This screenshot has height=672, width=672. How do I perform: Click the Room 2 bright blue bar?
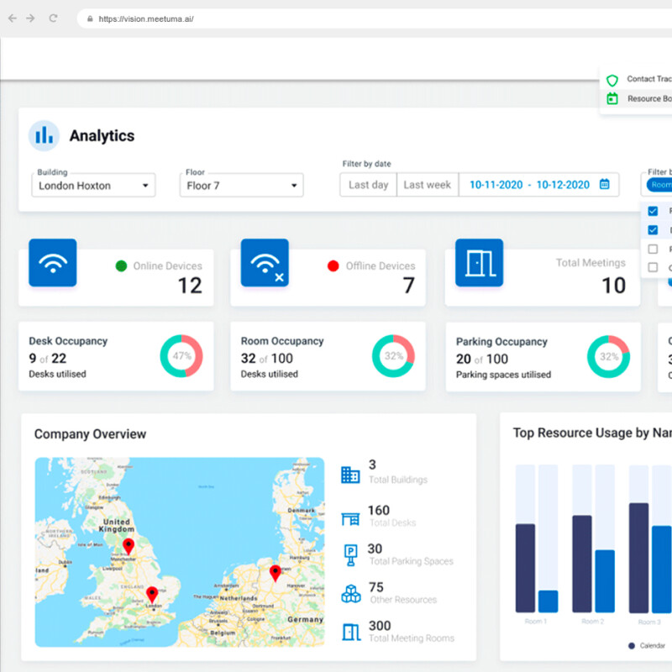605,581
